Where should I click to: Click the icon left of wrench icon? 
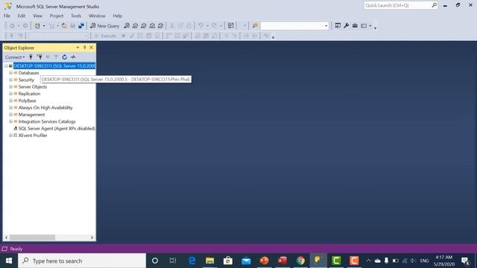pos(338,26)
